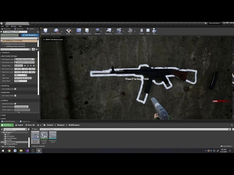Viewport: 234px width, 175px height.
Task: Open the Update Overlaps Method dropdown
Action: coord(21,107)
